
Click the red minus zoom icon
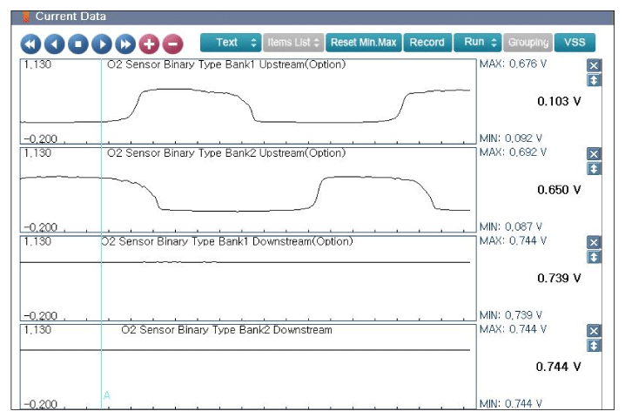pos(172,44)
